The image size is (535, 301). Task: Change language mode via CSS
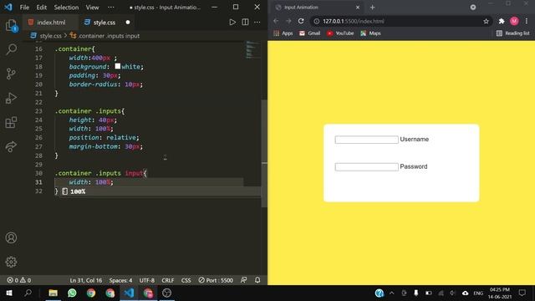pyautogui.click(x=186, y=280)
